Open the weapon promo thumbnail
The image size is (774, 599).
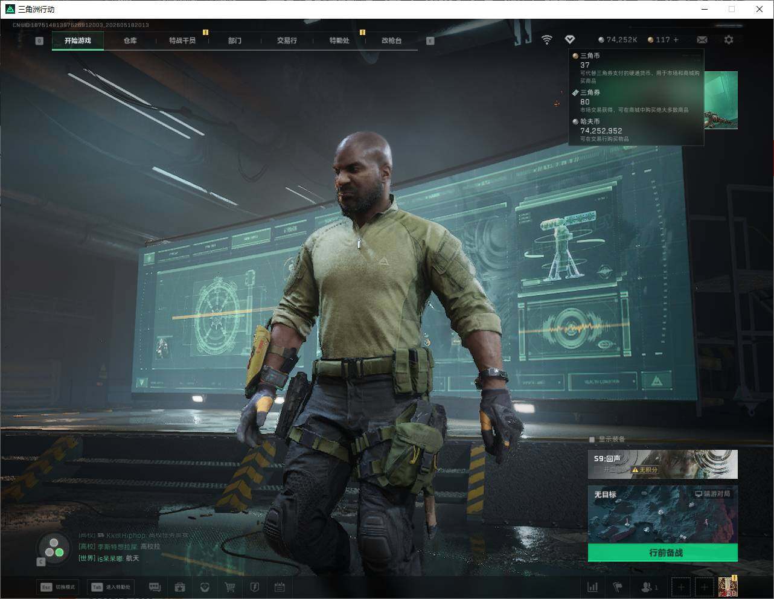pos(721,100)
